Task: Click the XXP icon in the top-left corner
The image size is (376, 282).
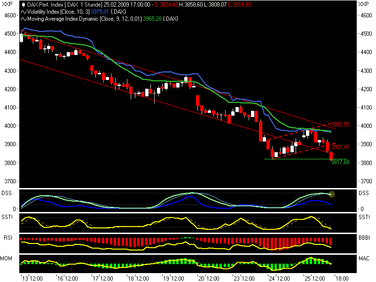Action: [x=7, y=4]
